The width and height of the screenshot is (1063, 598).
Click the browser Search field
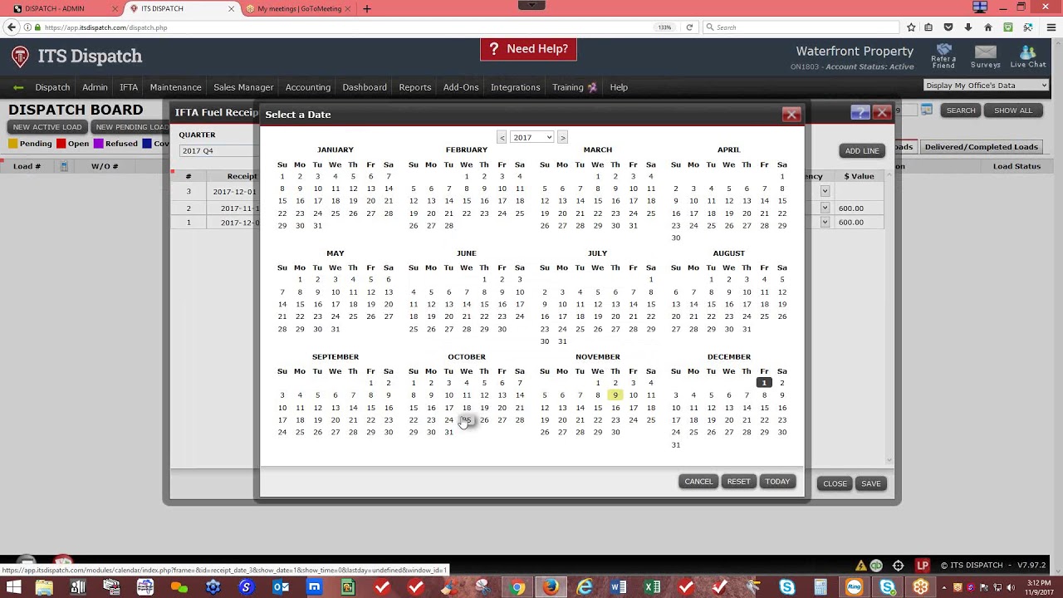801,27
